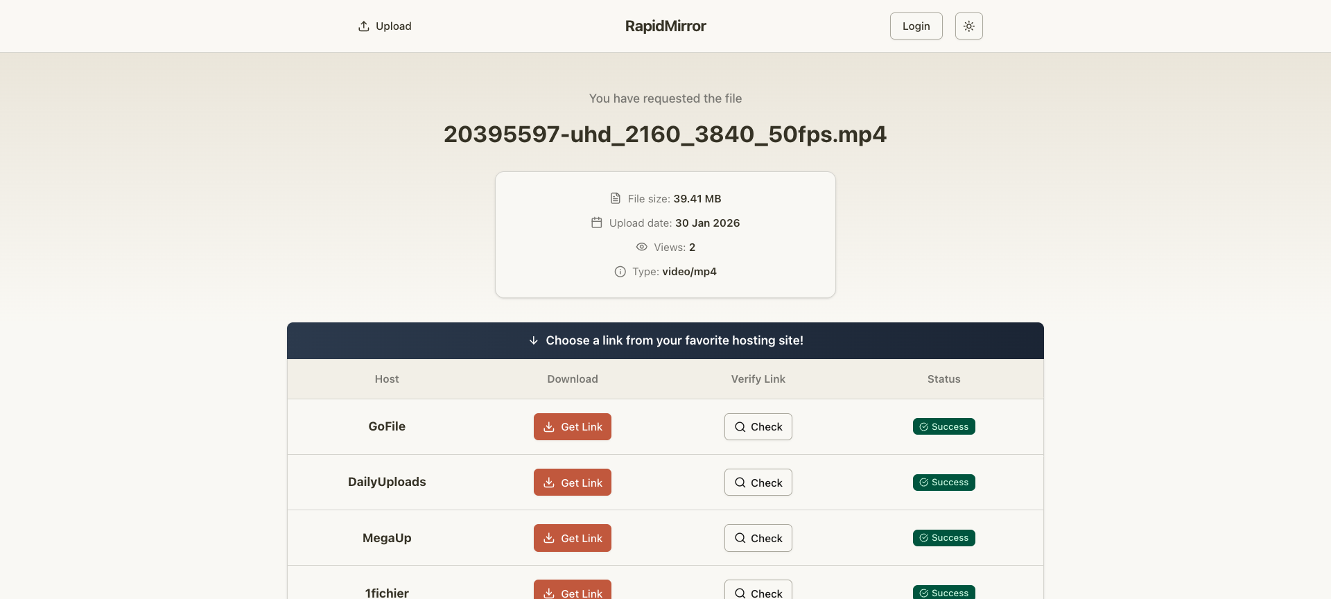This screenshot has height=599, width=1331.
Task: Click the GoFile Success status badge
Action: (x=944, y=426)
